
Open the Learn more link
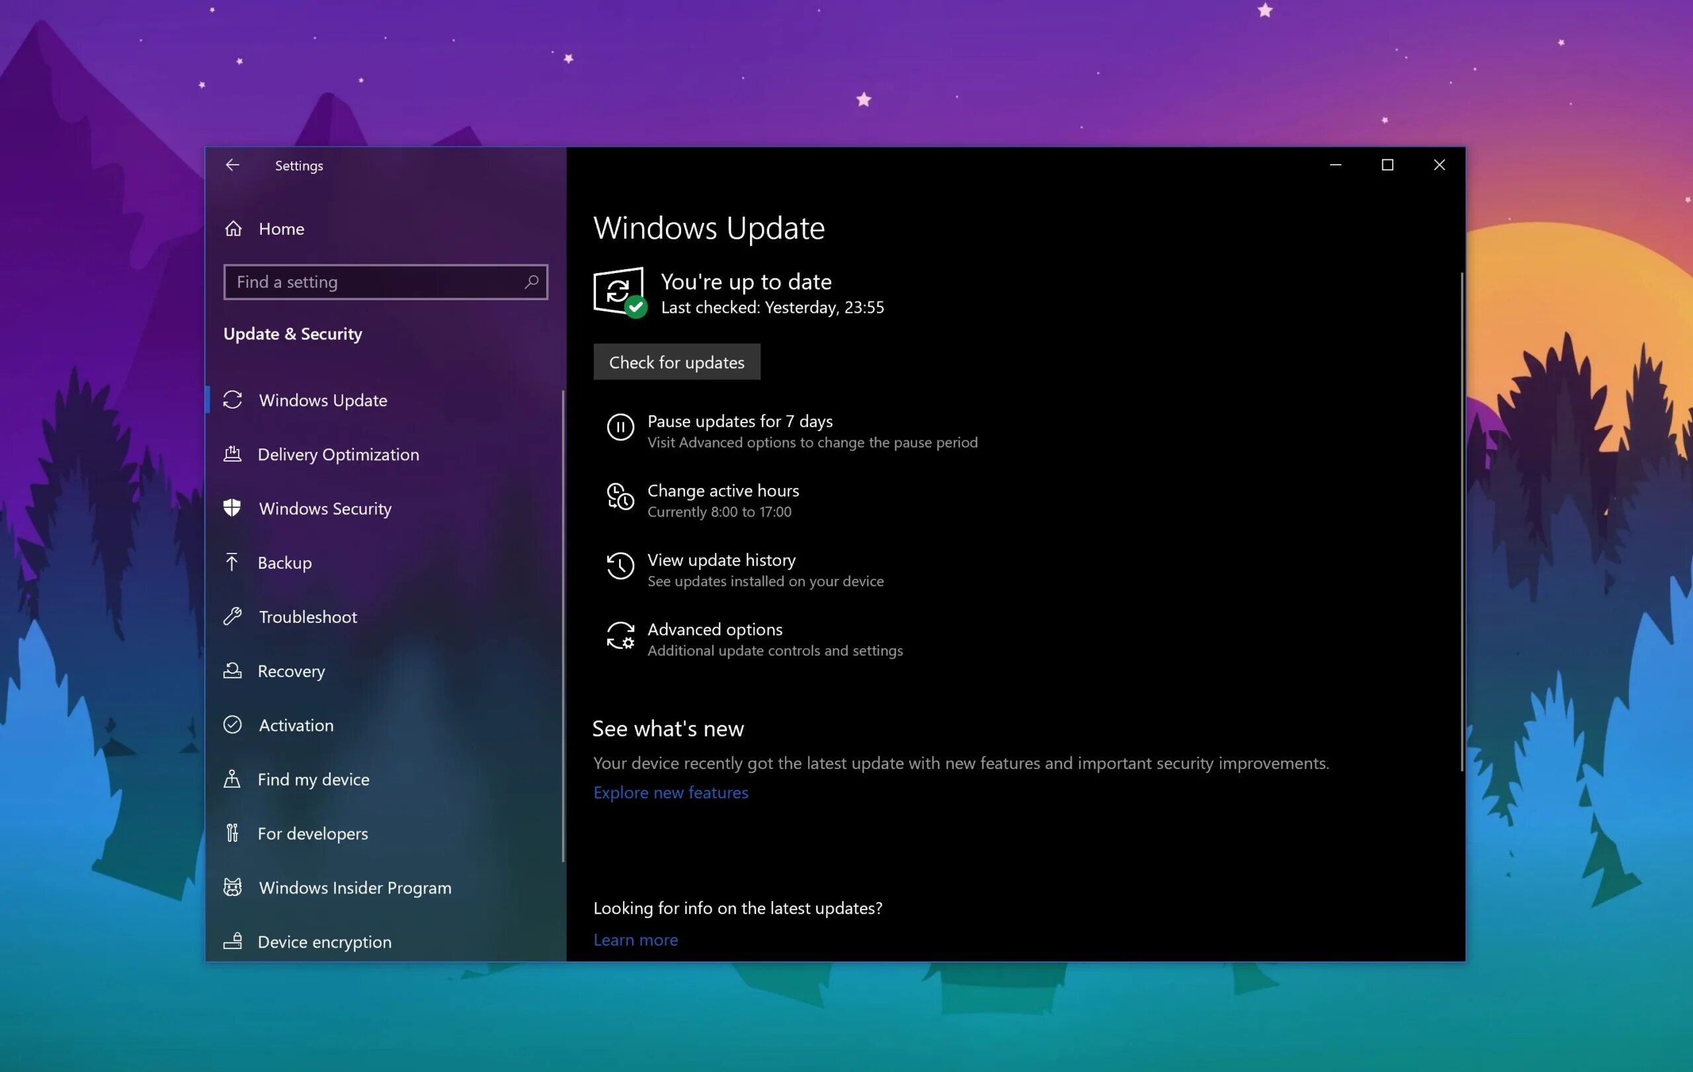click(x=635, y=940)
